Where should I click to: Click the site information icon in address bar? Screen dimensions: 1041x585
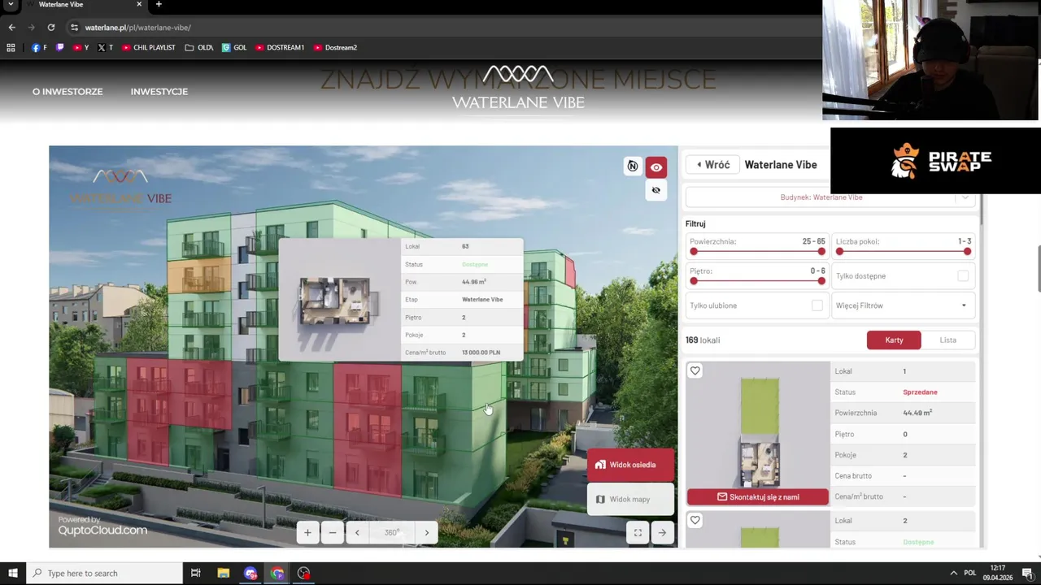74,28
